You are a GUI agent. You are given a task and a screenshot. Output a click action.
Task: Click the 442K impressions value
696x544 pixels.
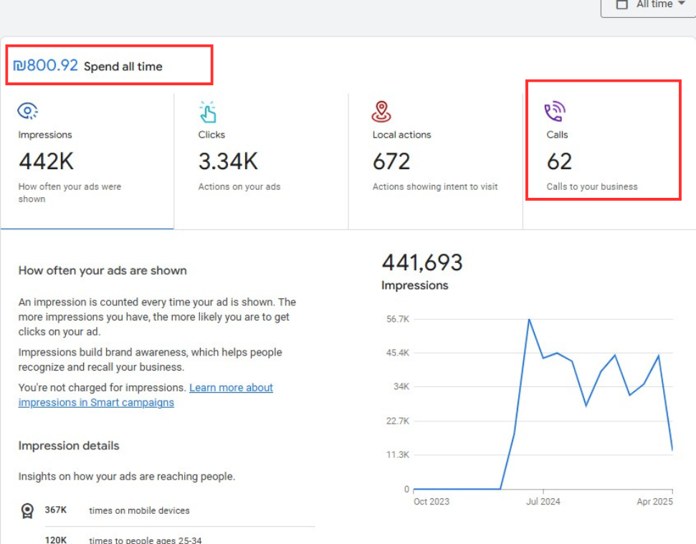pos(46,161)
